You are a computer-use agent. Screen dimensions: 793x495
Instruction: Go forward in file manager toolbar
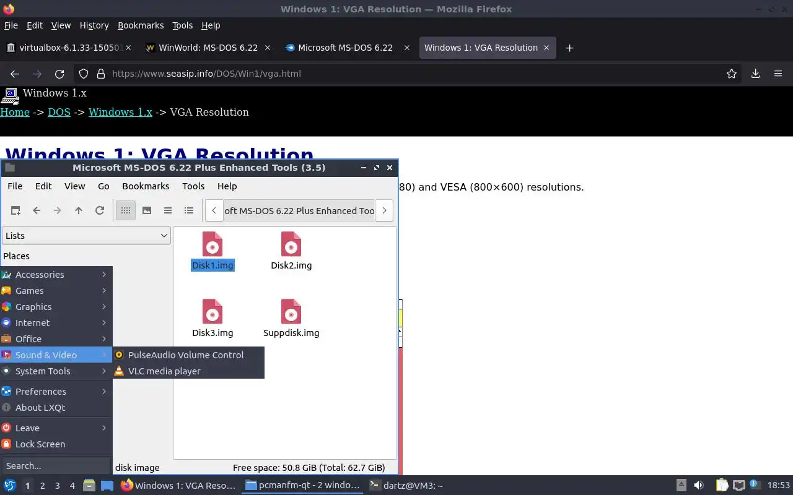click(x=58, y=210)
